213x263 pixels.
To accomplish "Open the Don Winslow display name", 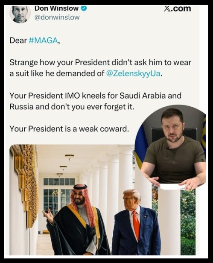I will [56, 9].
